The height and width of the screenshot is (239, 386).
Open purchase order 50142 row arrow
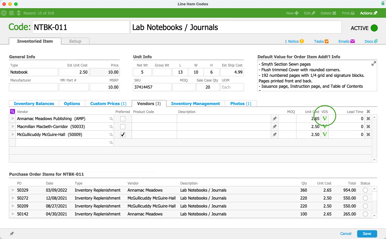click(12, 214)
